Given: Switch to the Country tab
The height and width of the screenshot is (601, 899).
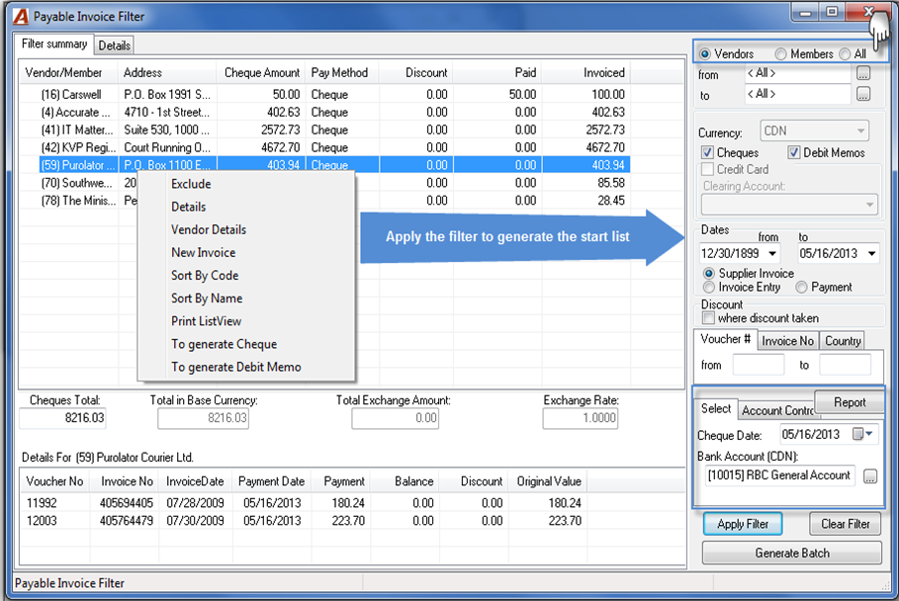Looking at the screenshot, I should click(843, 341).
